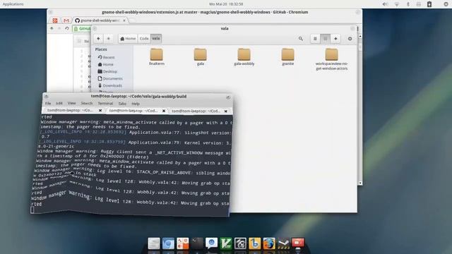Open the sound volume indicator
452x254 pixels.
(385, 4)
